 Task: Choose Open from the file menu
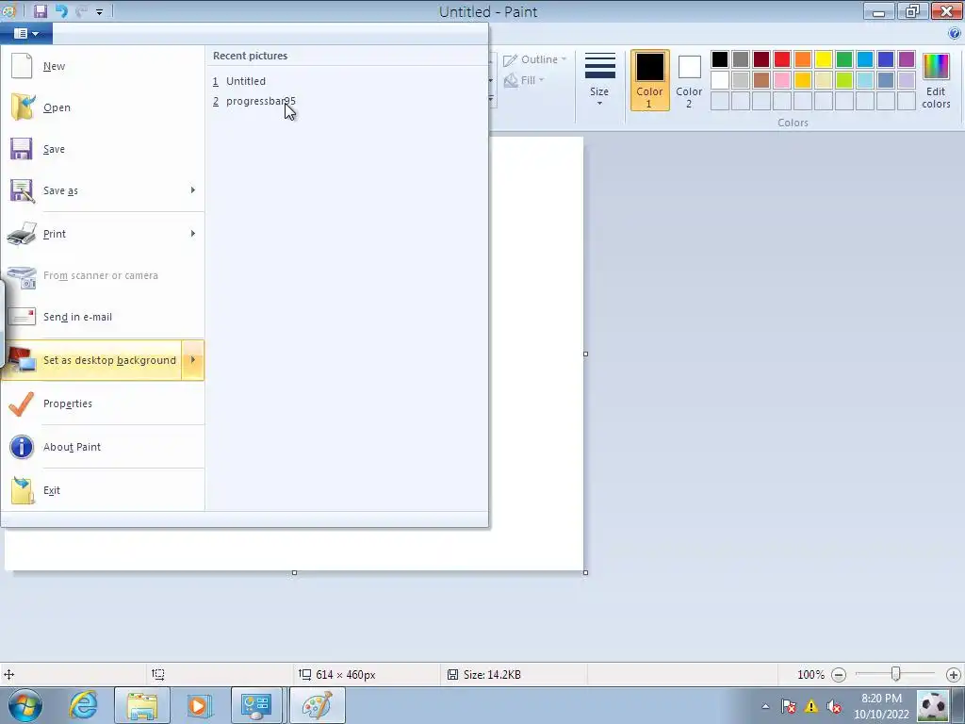pyautogui.click(x=102, y=107)
